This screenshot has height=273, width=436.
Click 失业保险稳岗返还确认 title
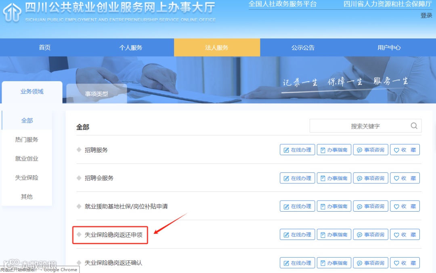(113, 263)
